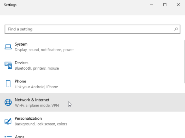
Task: Maximize the Settings window
Action: click(x=165, y=5)
